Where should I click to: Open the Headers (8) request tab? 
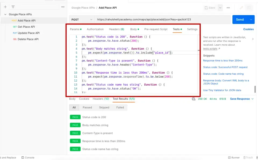pos(116,29)
